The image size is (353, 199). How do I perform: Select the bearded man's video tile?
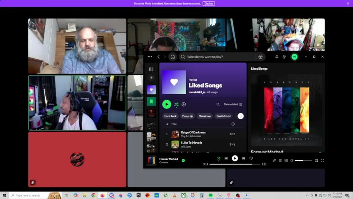(77, 46)
